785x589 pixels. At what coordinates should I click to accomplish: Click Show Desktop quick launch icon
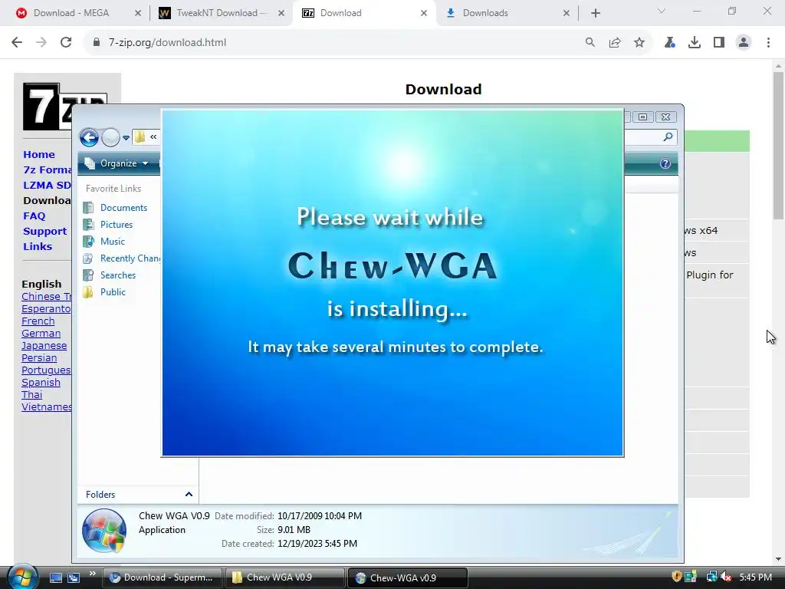pyautogui.click(x=55, y=577)
